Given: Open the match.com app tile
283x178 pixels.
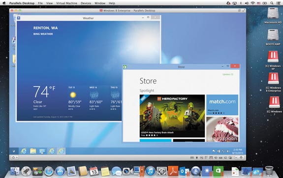Looking at the screenshot, I should 222,105.
